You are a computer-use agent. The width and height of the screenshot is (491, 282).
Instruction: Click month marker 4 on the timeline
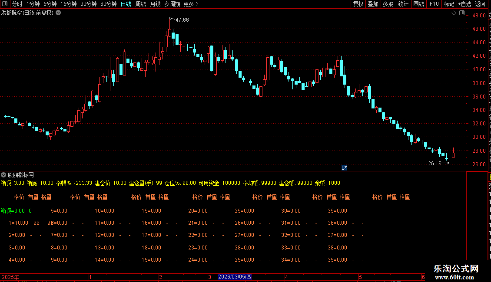286,277
